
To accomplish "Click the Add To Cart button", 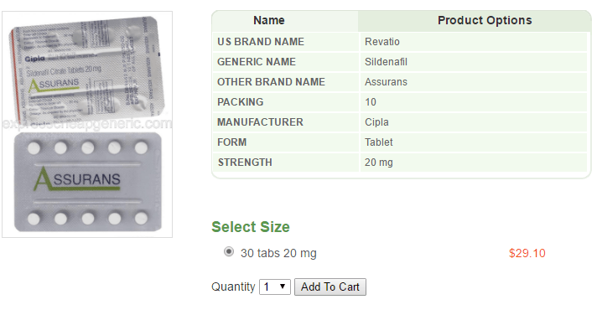I will [x=330, y=287].
